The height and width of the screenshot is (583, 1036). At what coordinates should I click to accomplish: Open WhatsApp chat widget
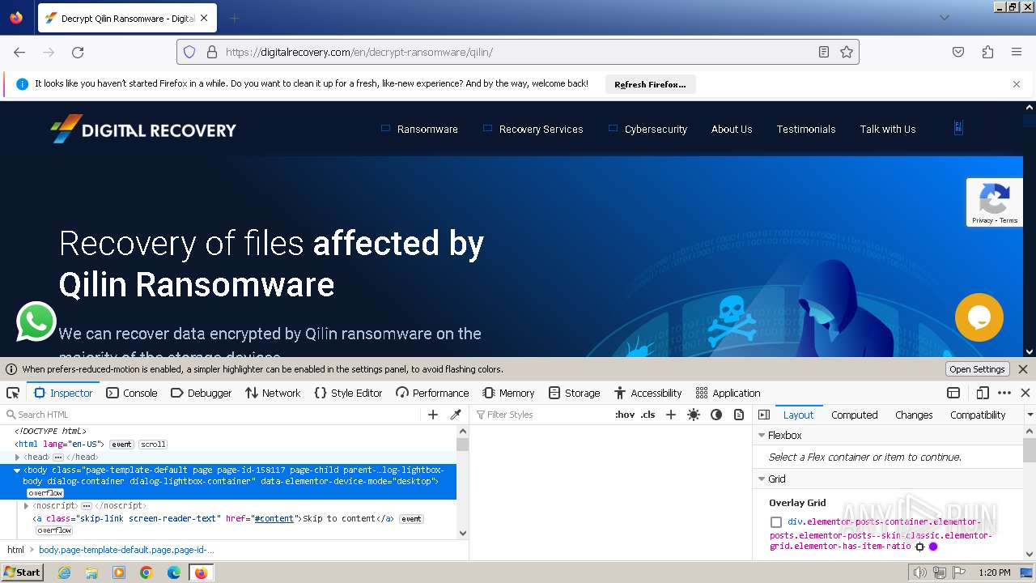click(x=36, y=321)
